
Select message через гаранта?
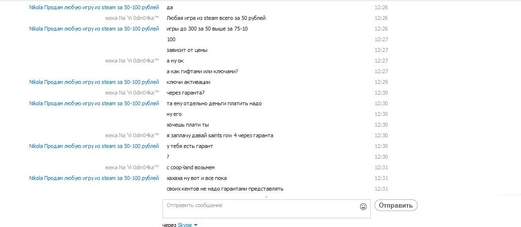point(185,93)
